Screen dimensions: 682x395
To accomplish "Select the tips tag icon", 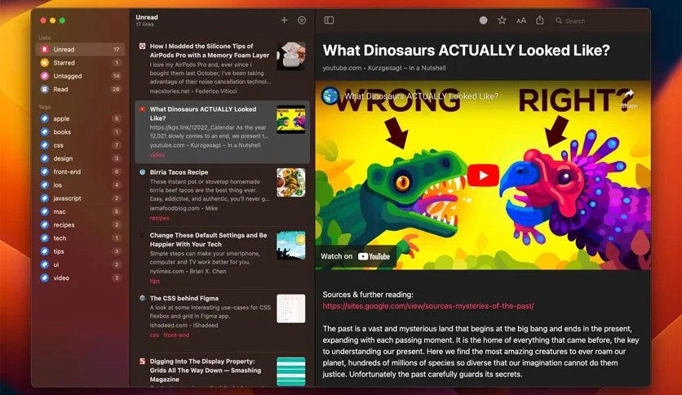I will 44,251.
